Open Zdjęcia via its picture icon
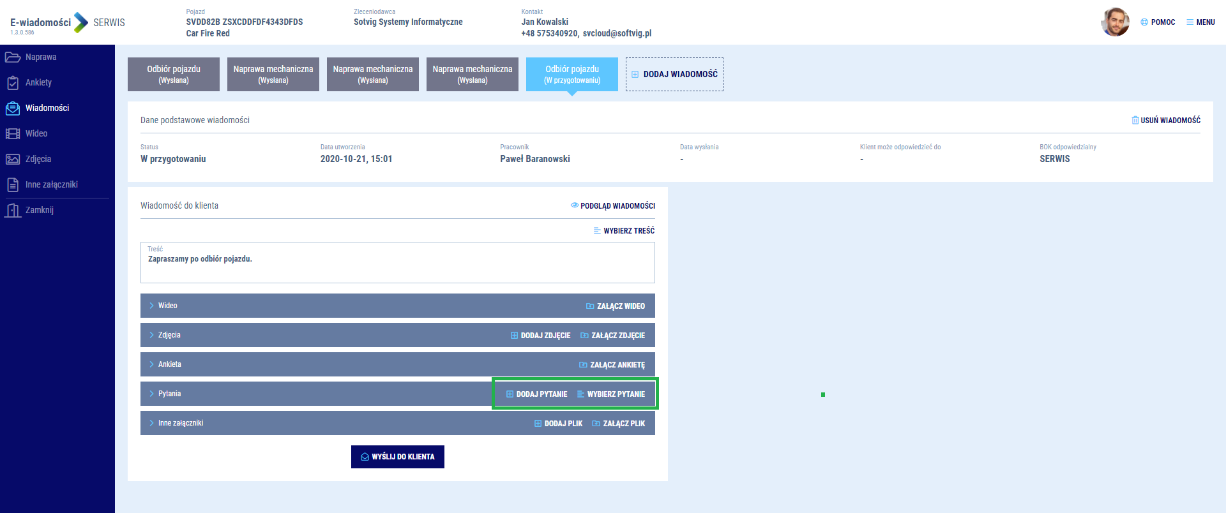 coord(13,160)
